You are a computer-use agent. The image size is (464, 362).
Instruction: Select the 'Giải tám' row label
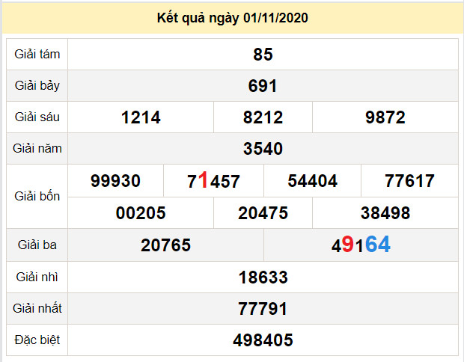pos(37,55)
